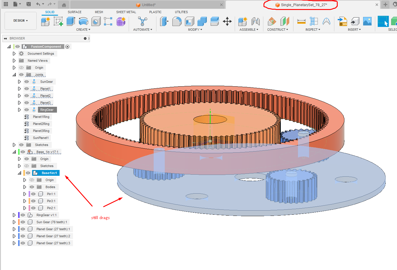Select the Revolve tool
This screenshot has height=270, width=397.
point(84,21)
